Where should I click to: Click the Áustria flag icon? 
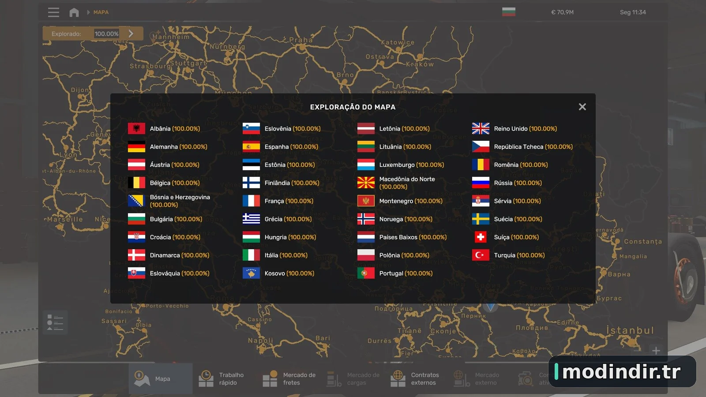click(x=136, y=165)
